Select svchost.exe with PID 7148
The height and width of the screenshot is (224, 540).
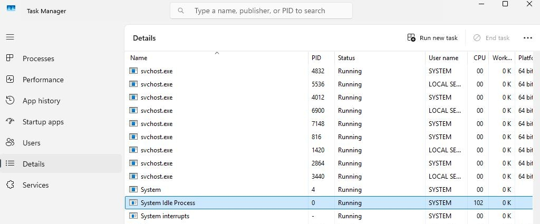[330, 123]
